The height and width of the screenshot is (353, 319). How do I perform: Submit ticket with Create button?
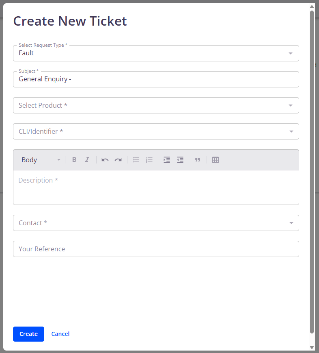tap(28, 334)
